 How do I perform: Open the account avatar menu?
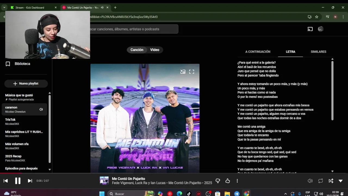click(321, 29)
